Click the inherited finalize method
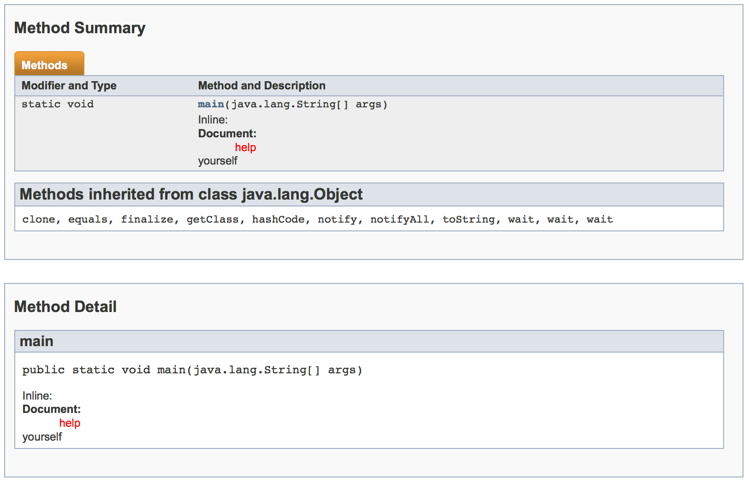 click(147, 219)
